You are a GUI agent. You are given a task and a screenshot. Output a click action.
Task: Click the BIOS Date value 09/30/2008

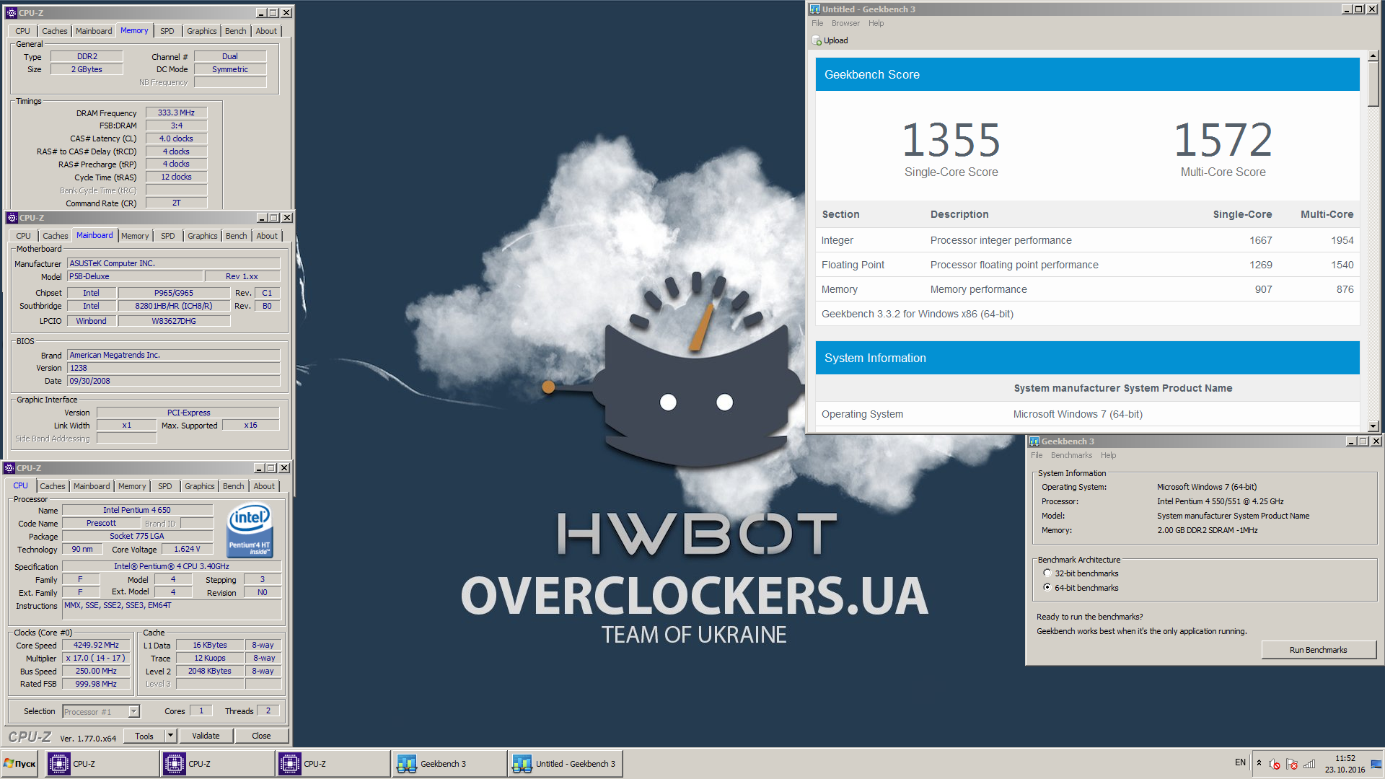(173, 381)
